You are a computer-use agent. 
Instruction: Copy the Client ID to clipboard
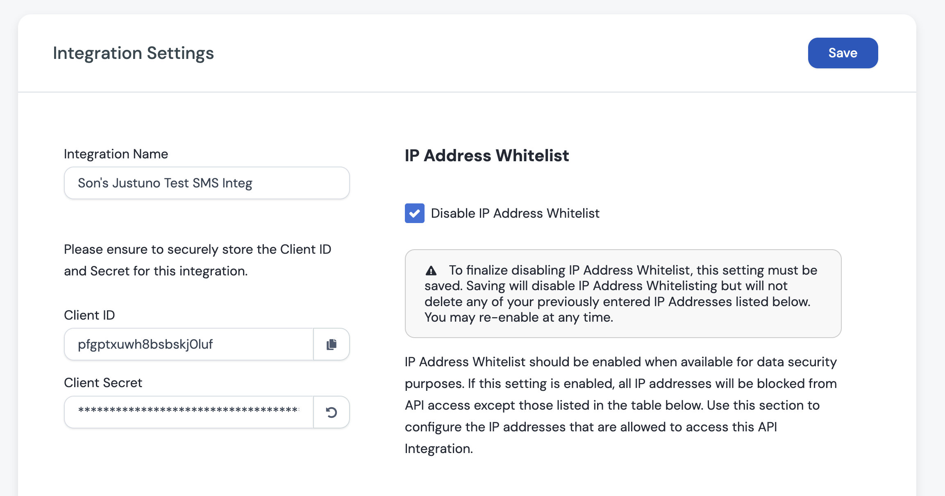[331, 344]
